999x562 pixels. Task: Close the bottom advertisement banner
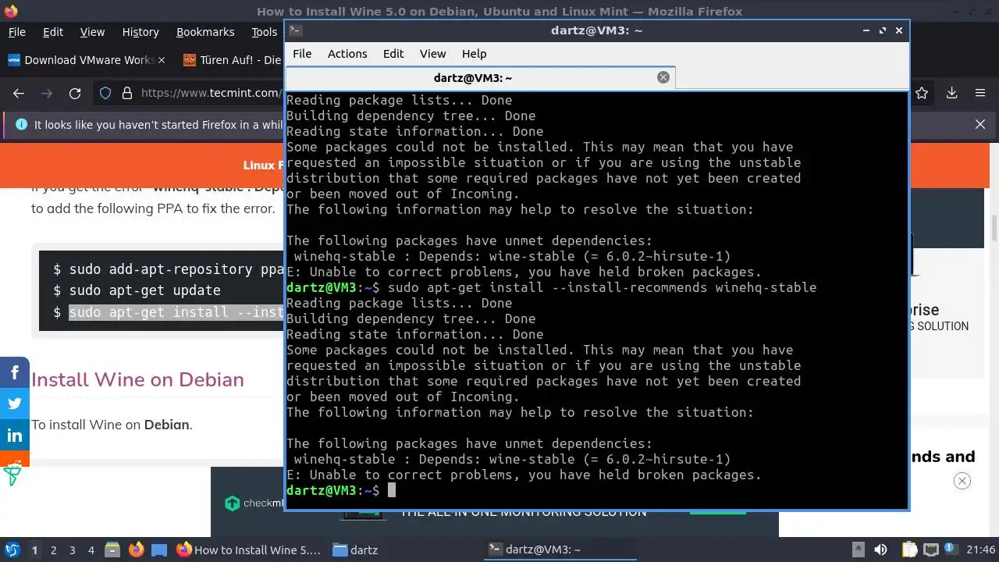[962, 481]
